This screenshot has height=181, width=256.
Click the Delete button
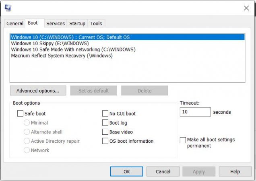145,90
